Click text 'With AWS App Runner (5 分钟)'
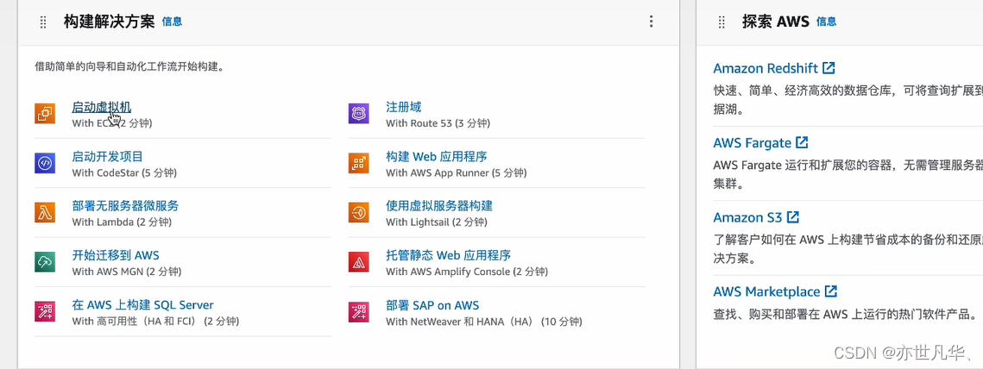The width and height of the screenshot is (983, 369). tap(457, 173)
